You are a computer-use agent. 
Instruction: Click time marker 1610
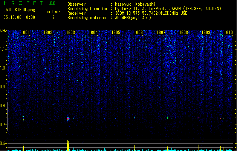click(x=228, y=32)
